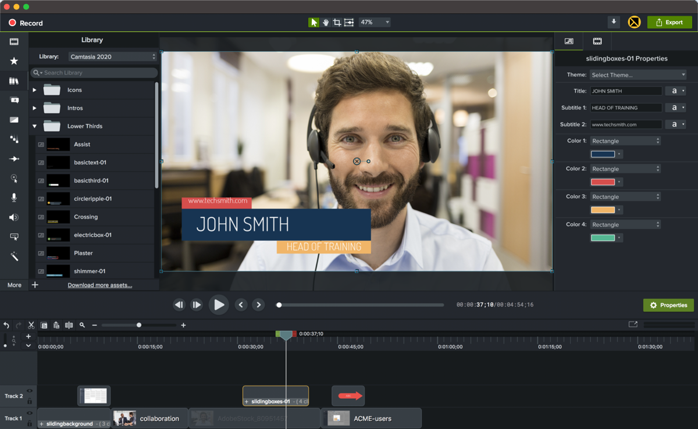
Task: Toggle visibility of Track 1 via eye icon
Action: click(x=30, y=413)
